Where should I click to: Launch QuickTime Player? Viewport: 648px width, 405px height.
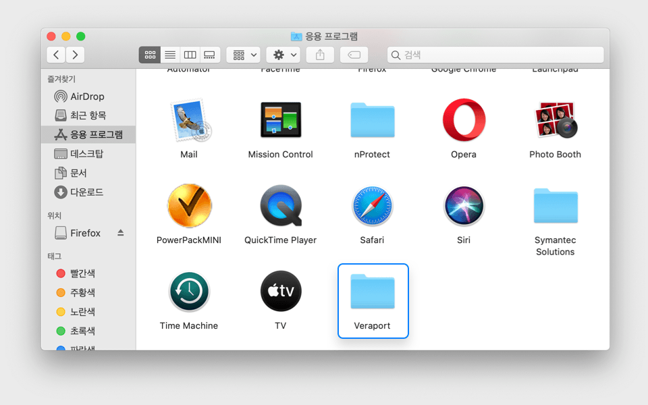click(x=280, y=207)
